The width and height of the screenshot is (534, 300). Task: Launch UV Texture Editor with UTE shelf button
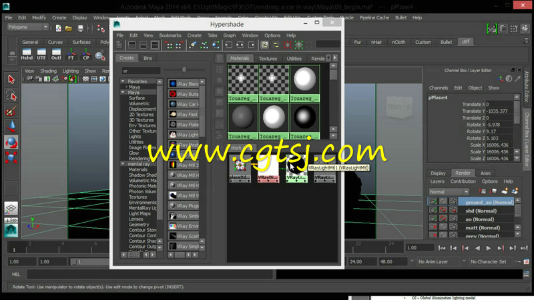pyautogui.click(x=41, y=55)
